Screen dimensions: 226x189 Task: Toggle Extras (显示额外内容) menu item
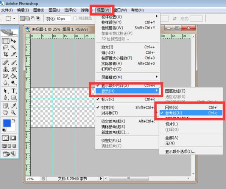(x=127, y=86)
